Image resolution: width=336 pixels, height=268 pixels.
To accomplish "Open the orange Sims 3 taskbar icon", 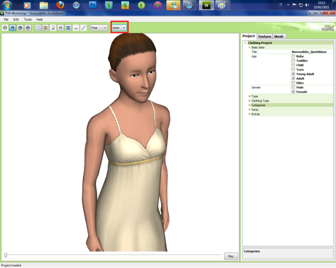I will (125, 5).
